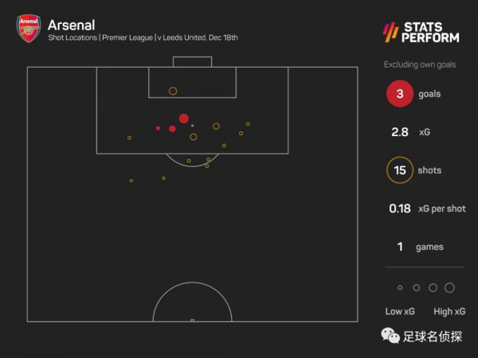This screenshot has height=358, width=478.
Task: Select the smallest red goal dot
Action: tap(158, 128)
